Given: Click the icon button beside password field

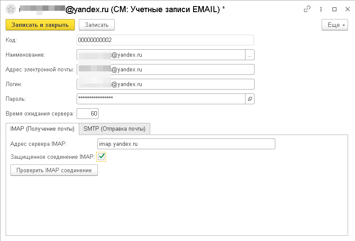Looking at the screenshot, I should pos(250,99).
